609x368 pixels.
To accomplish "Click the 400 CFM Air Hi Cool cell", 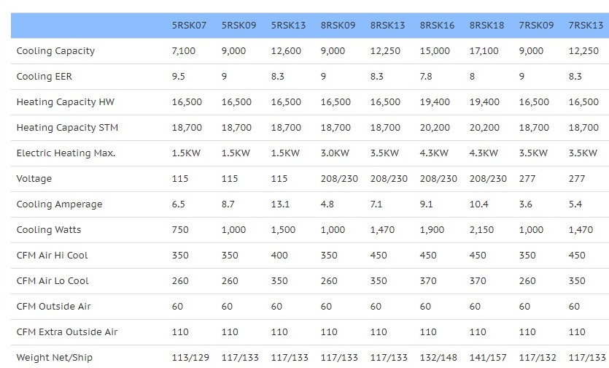I will tap(279, 255).
